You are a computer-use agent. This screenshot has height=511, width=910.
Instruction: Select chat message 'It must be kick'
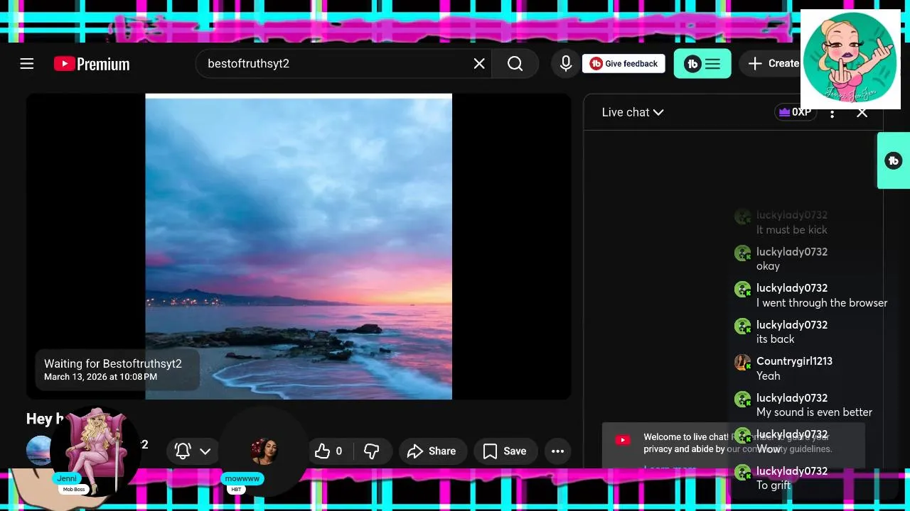[x=791, y=230]
